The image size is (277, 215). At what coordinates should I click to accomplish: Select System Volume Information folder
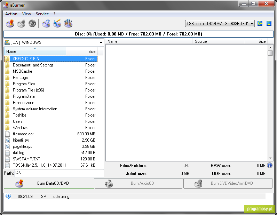point(51,109)
